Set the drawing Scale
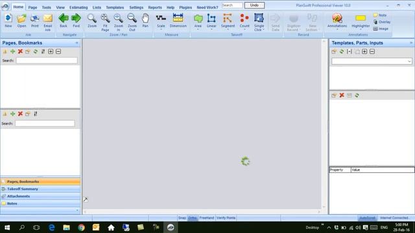Screen dimensions: 415x233 tap(161, 21)
